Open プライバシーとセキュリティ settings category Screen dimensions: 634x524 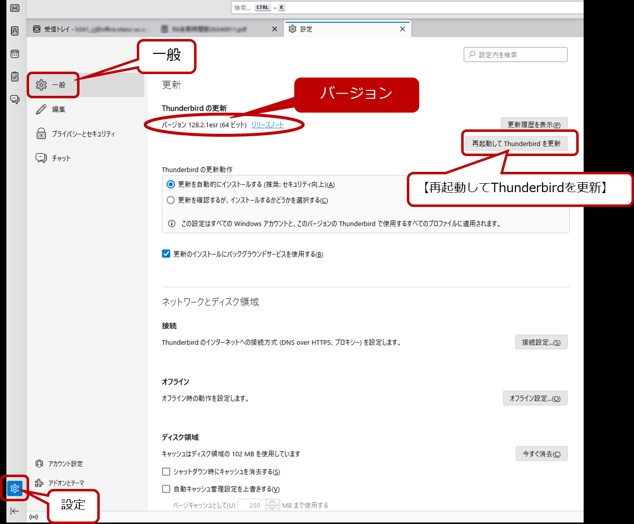[83, 134]
